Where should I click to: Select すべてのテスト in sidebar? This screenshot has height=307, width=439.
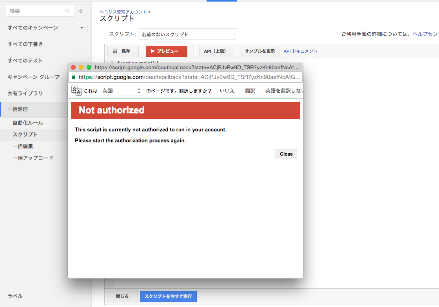click(x=25, y=61)
